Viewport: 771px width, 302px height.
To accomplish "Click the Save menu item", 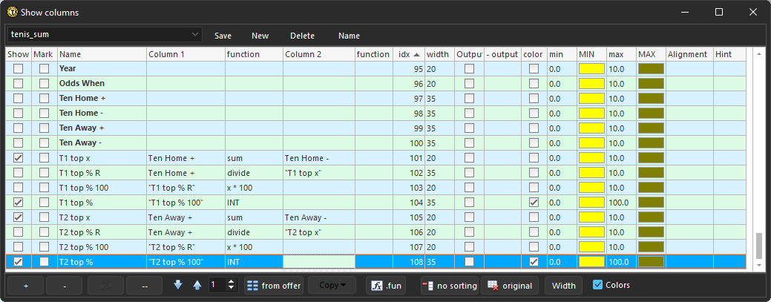I will click(223, 36).
